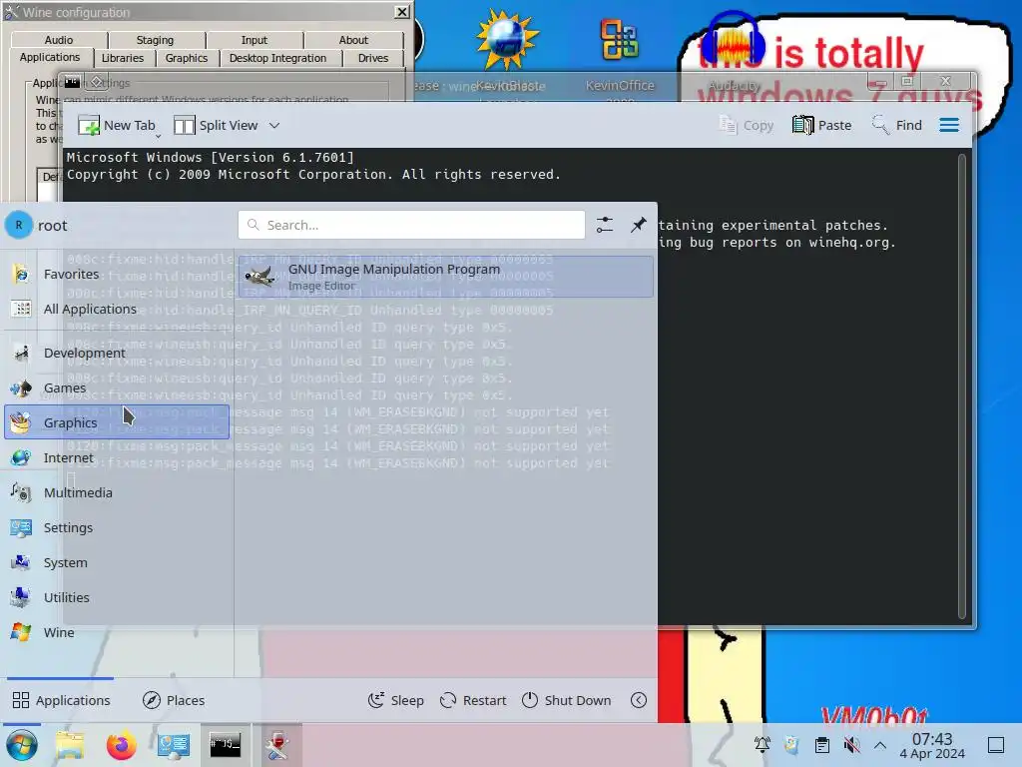The image size is (1022, 767).
Task: Open the Wine category
Action: (x=118, y=632)
